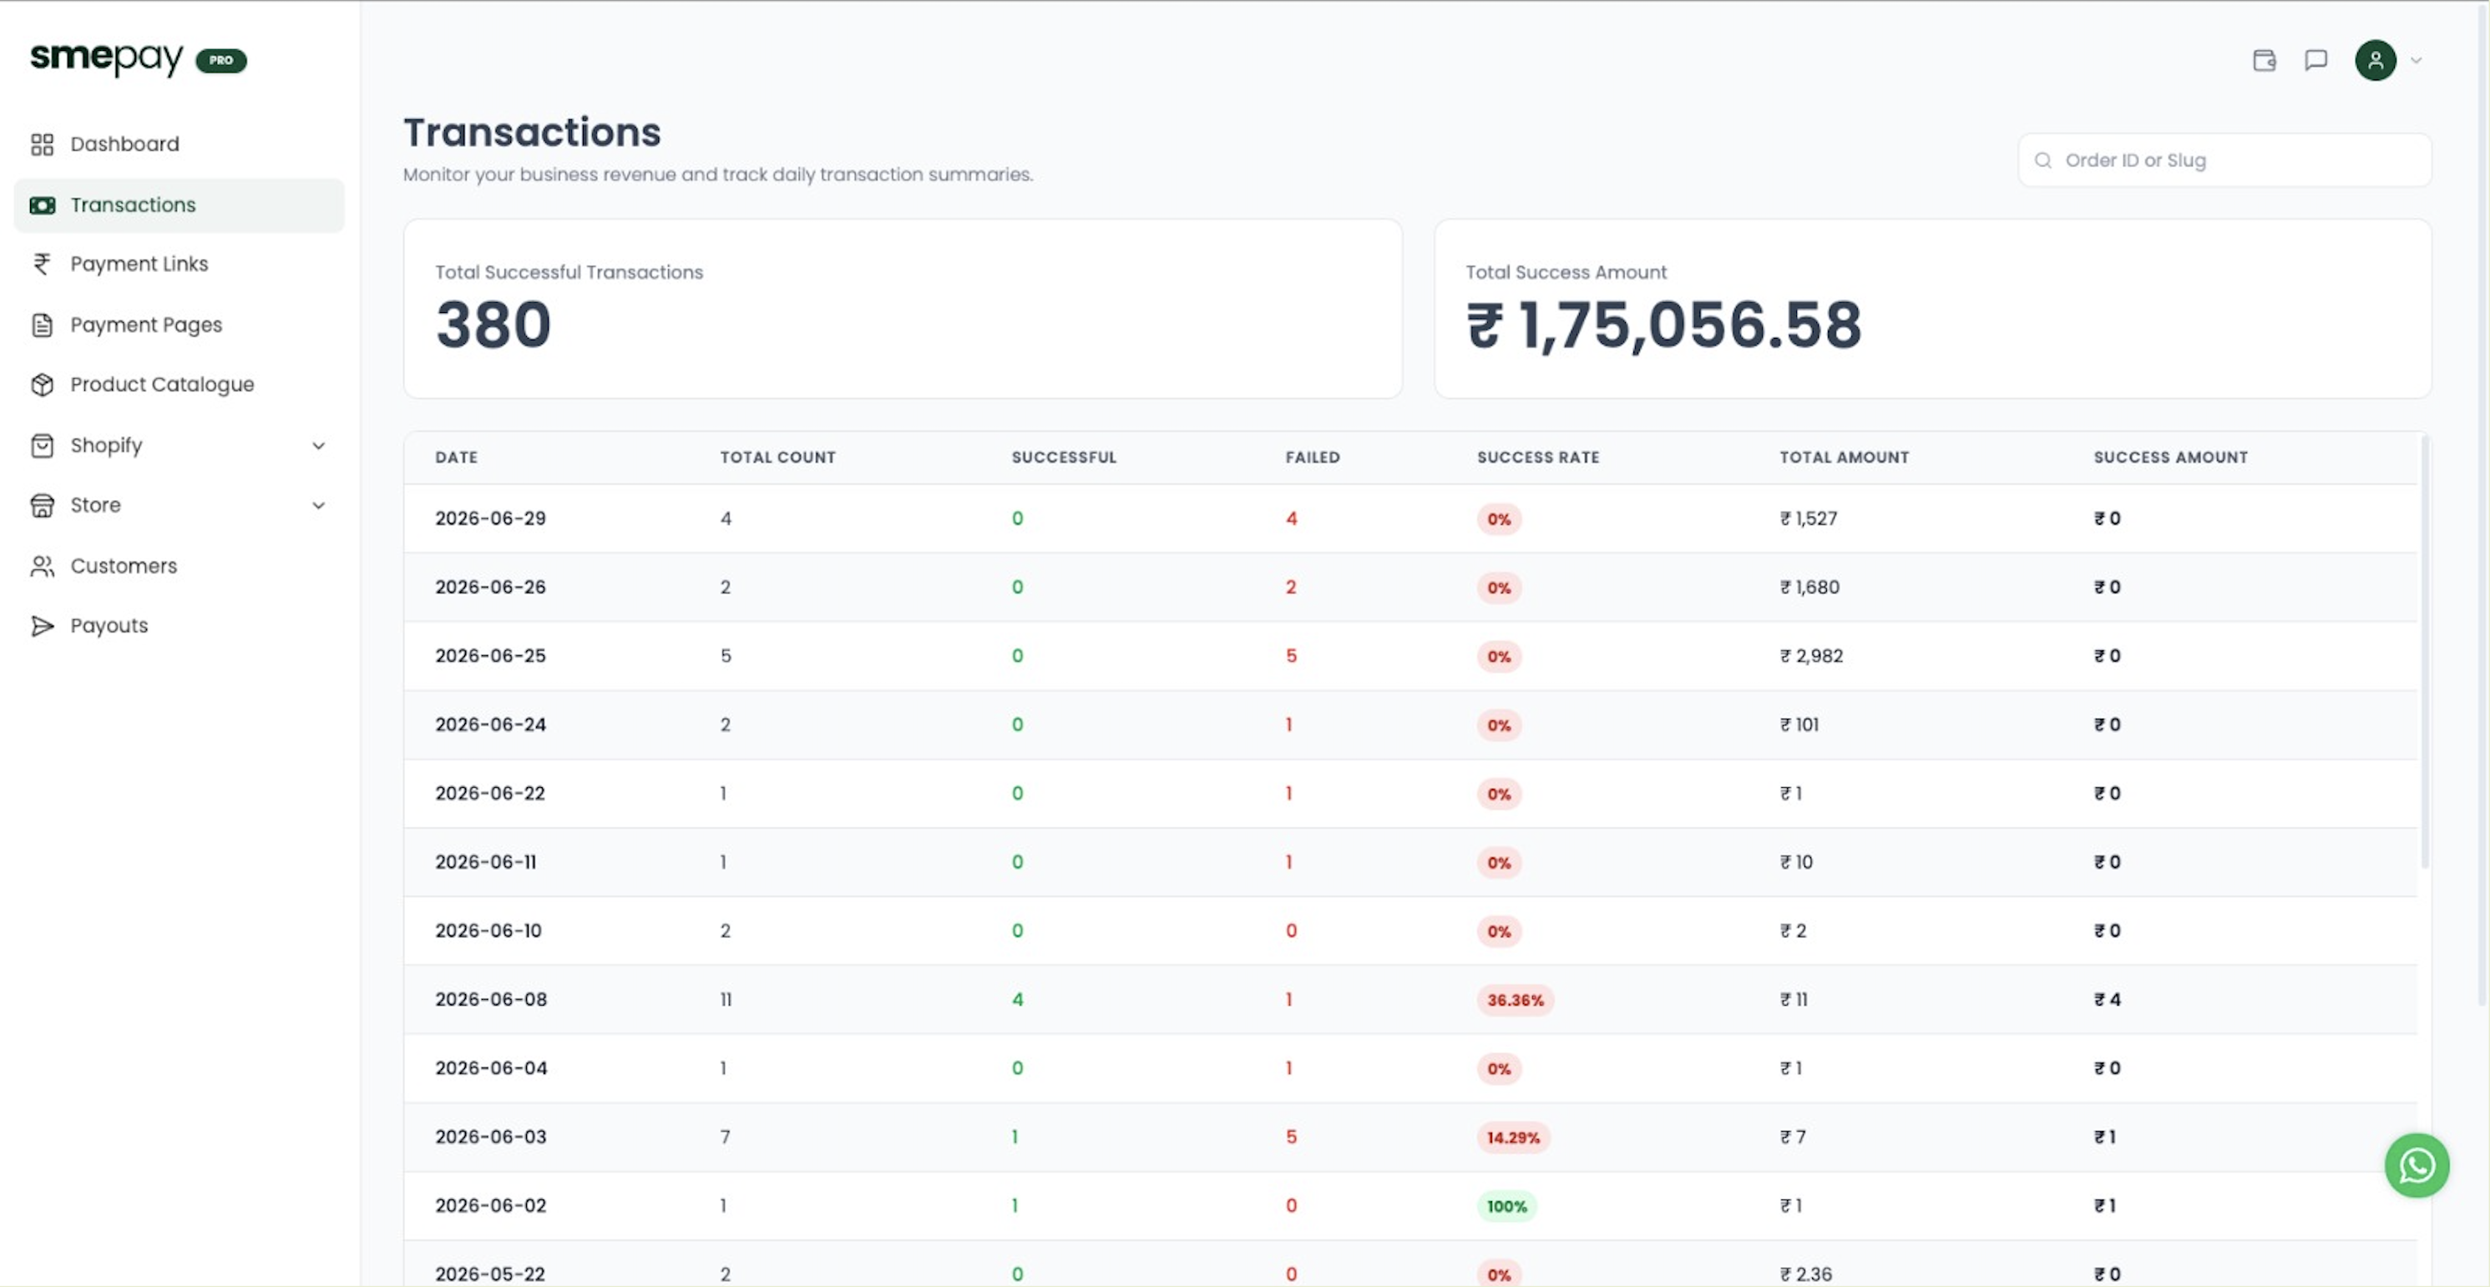Click the ₹ 2,982 total amount

[x=1811, y=656]
